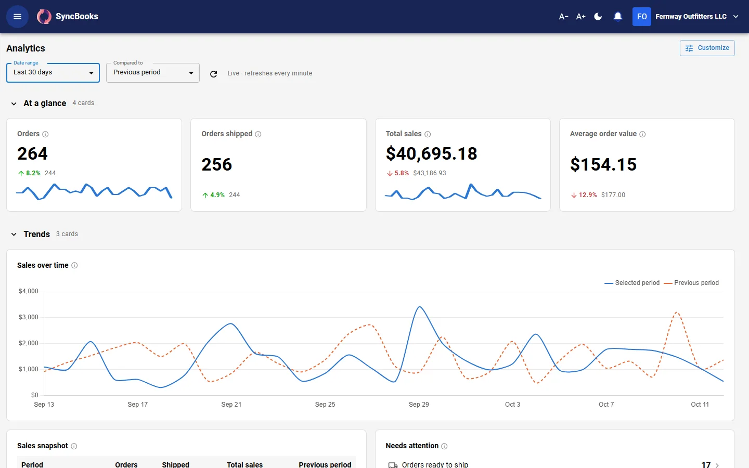Click the Analytics page heading

tap(25, 48)
